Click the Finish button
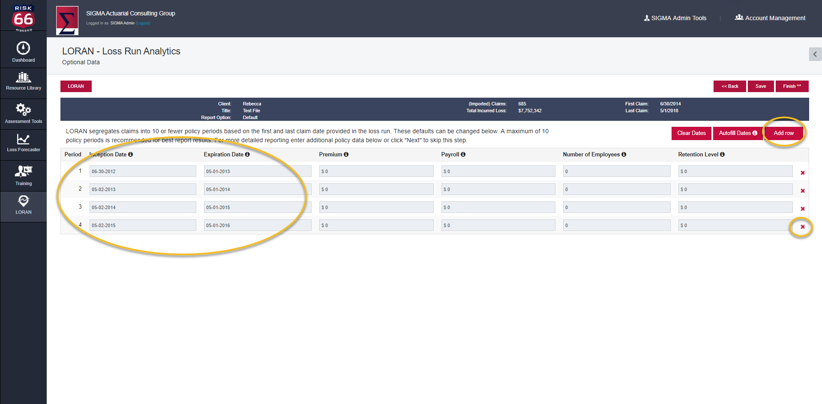 click(x=792, y=86)
